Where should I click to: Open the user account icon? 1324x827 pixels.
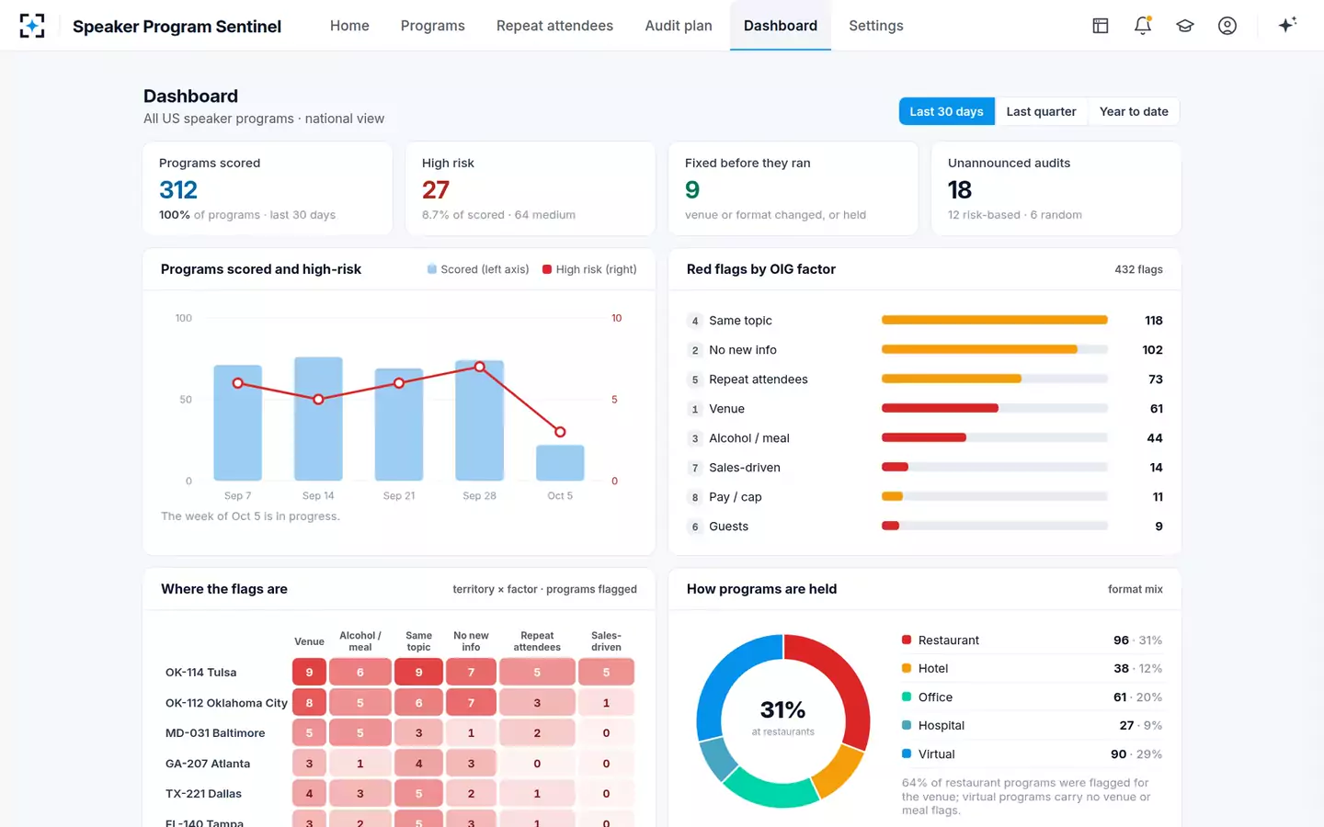[1227, 26]
